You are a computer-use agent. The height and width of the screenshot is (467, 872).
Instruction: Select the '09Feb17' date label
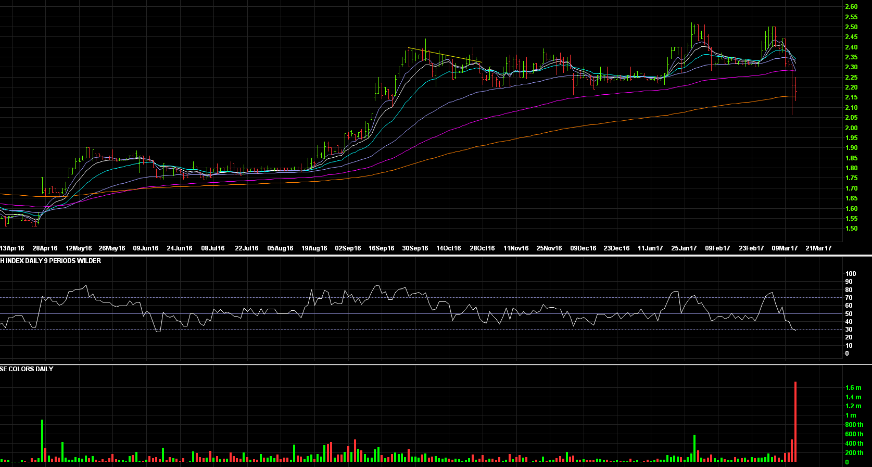coord(717,248)
